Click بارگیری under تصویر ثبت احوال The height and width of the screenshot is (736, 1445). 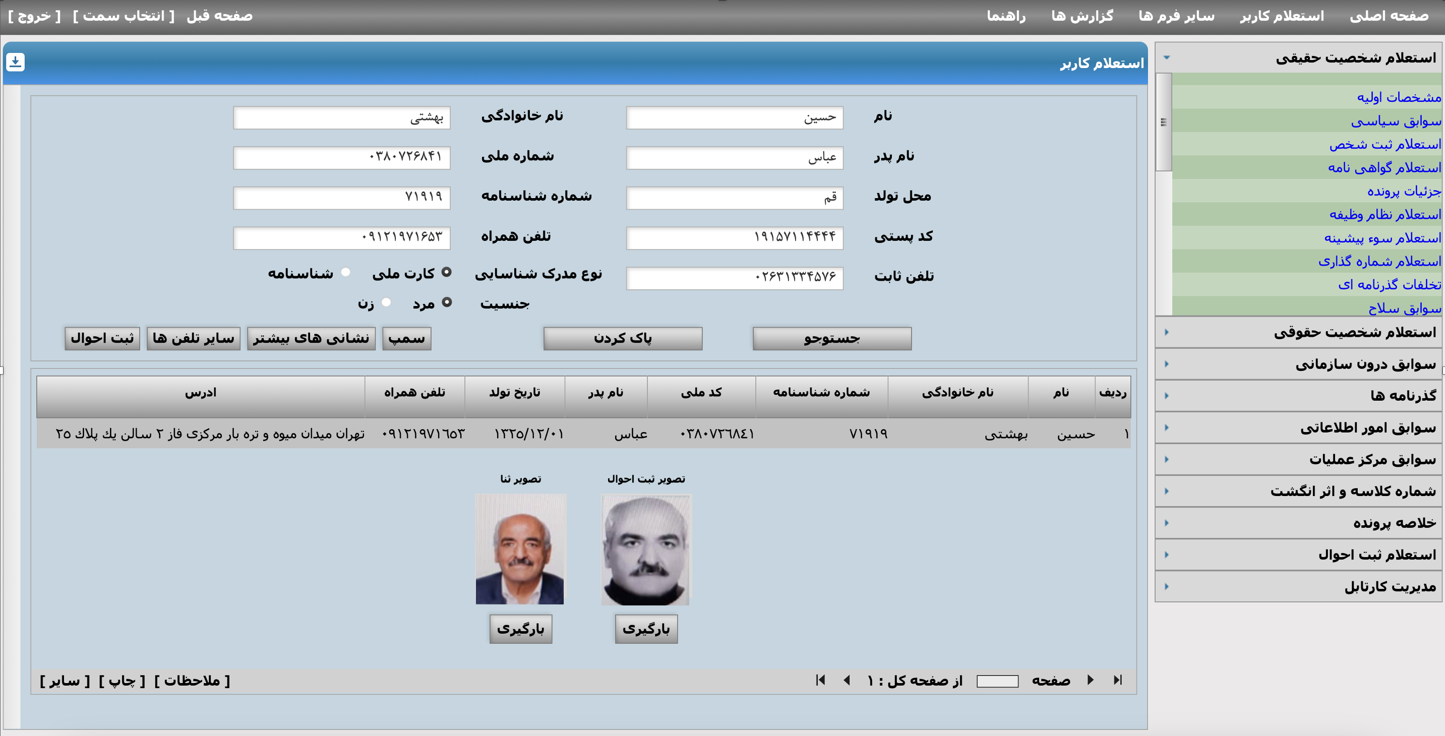pos(646,629)
